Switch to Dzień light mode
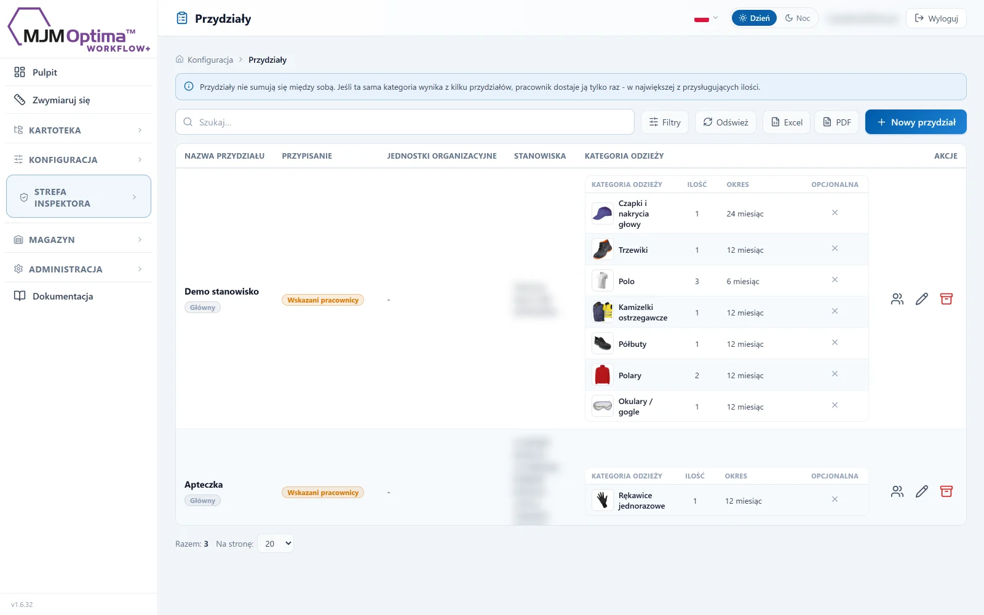 point(755,18)
